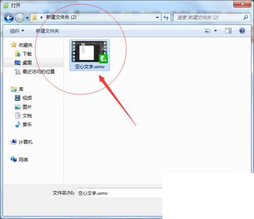Select 库 in the navigation pane
Viewport: 254px width, 219px height.
[21, 89]
